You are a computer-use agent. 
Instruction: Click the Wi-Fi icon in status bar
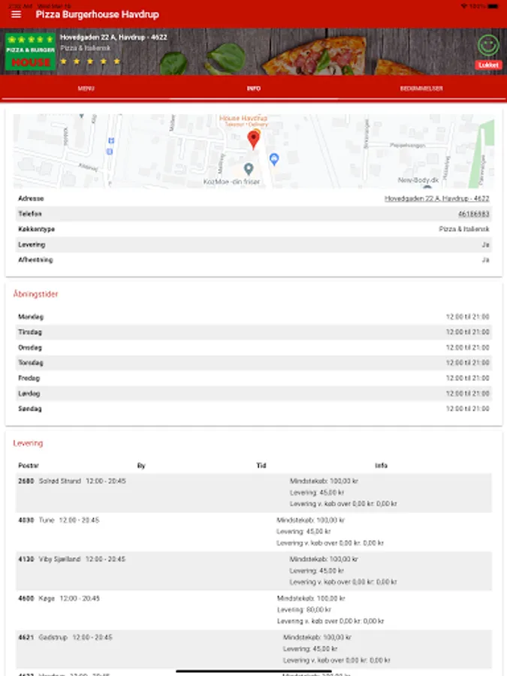point(464,6)
